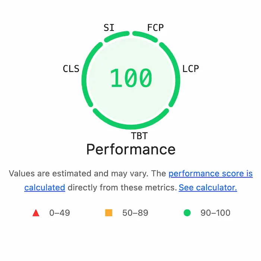This screenshot has width=261, height=261.
Task: Select the gauge arc segment beside FCP
Action: (x=145, y=35)
